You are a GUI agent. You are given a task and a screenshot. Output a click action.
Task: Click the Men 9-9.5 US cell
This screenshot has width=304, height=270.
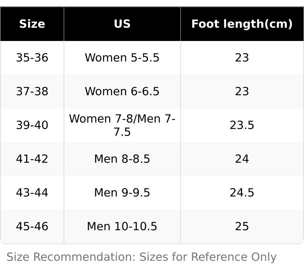coord(122,193)
